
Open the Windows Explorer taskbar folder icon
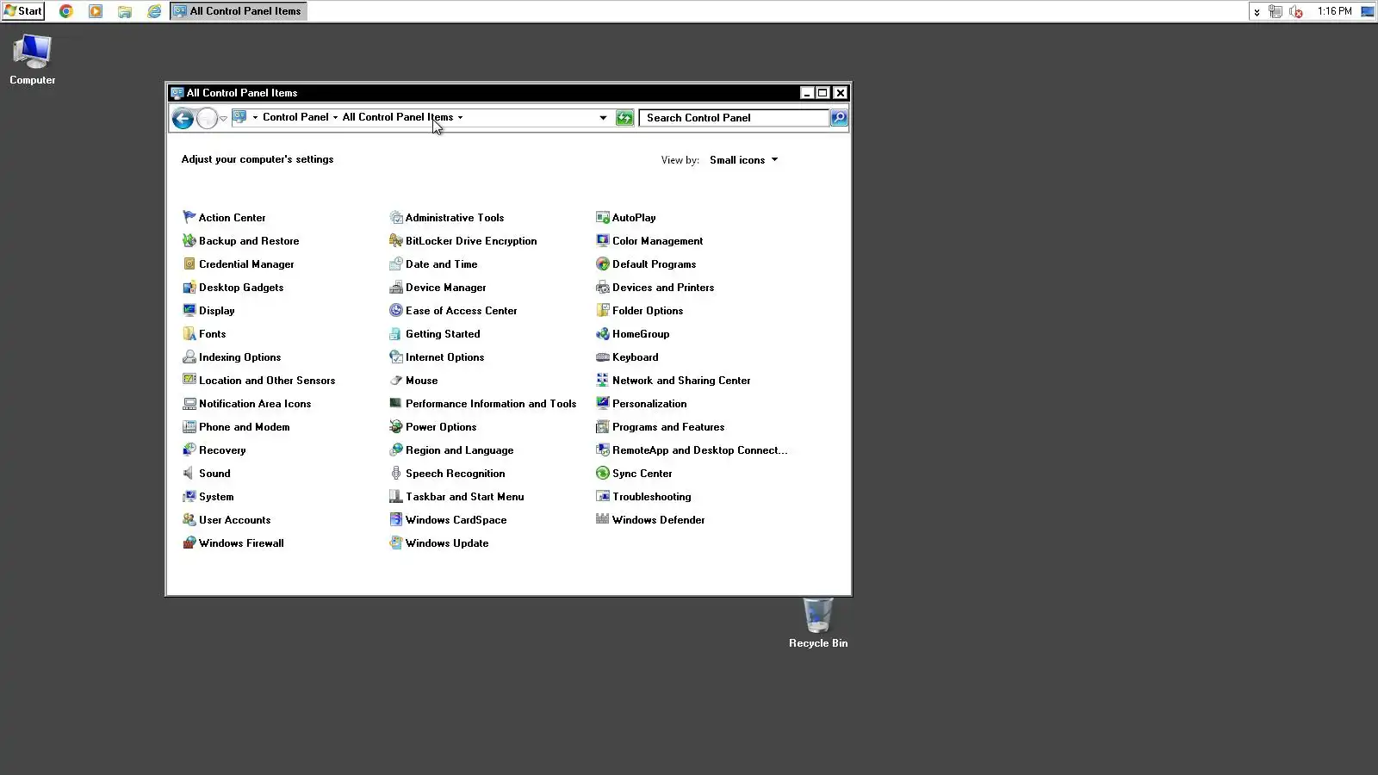[x=125, y=11]
